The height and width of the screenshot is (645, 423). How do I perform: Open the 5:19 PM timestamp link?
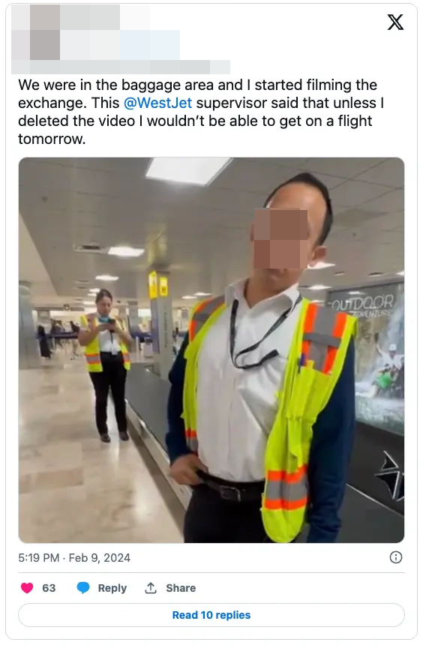tap(39, 558)
